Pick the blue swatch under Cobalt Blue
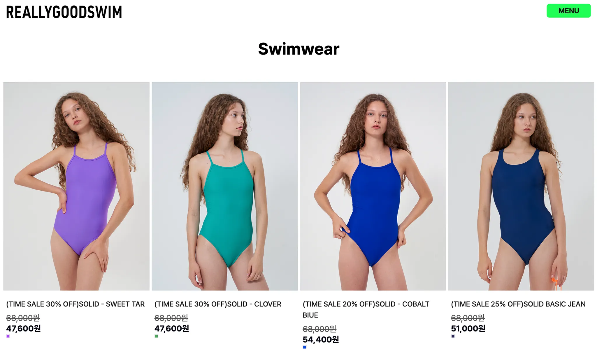Screen dimensions: 597x351 pyautogui.click(x=305, y=347)
